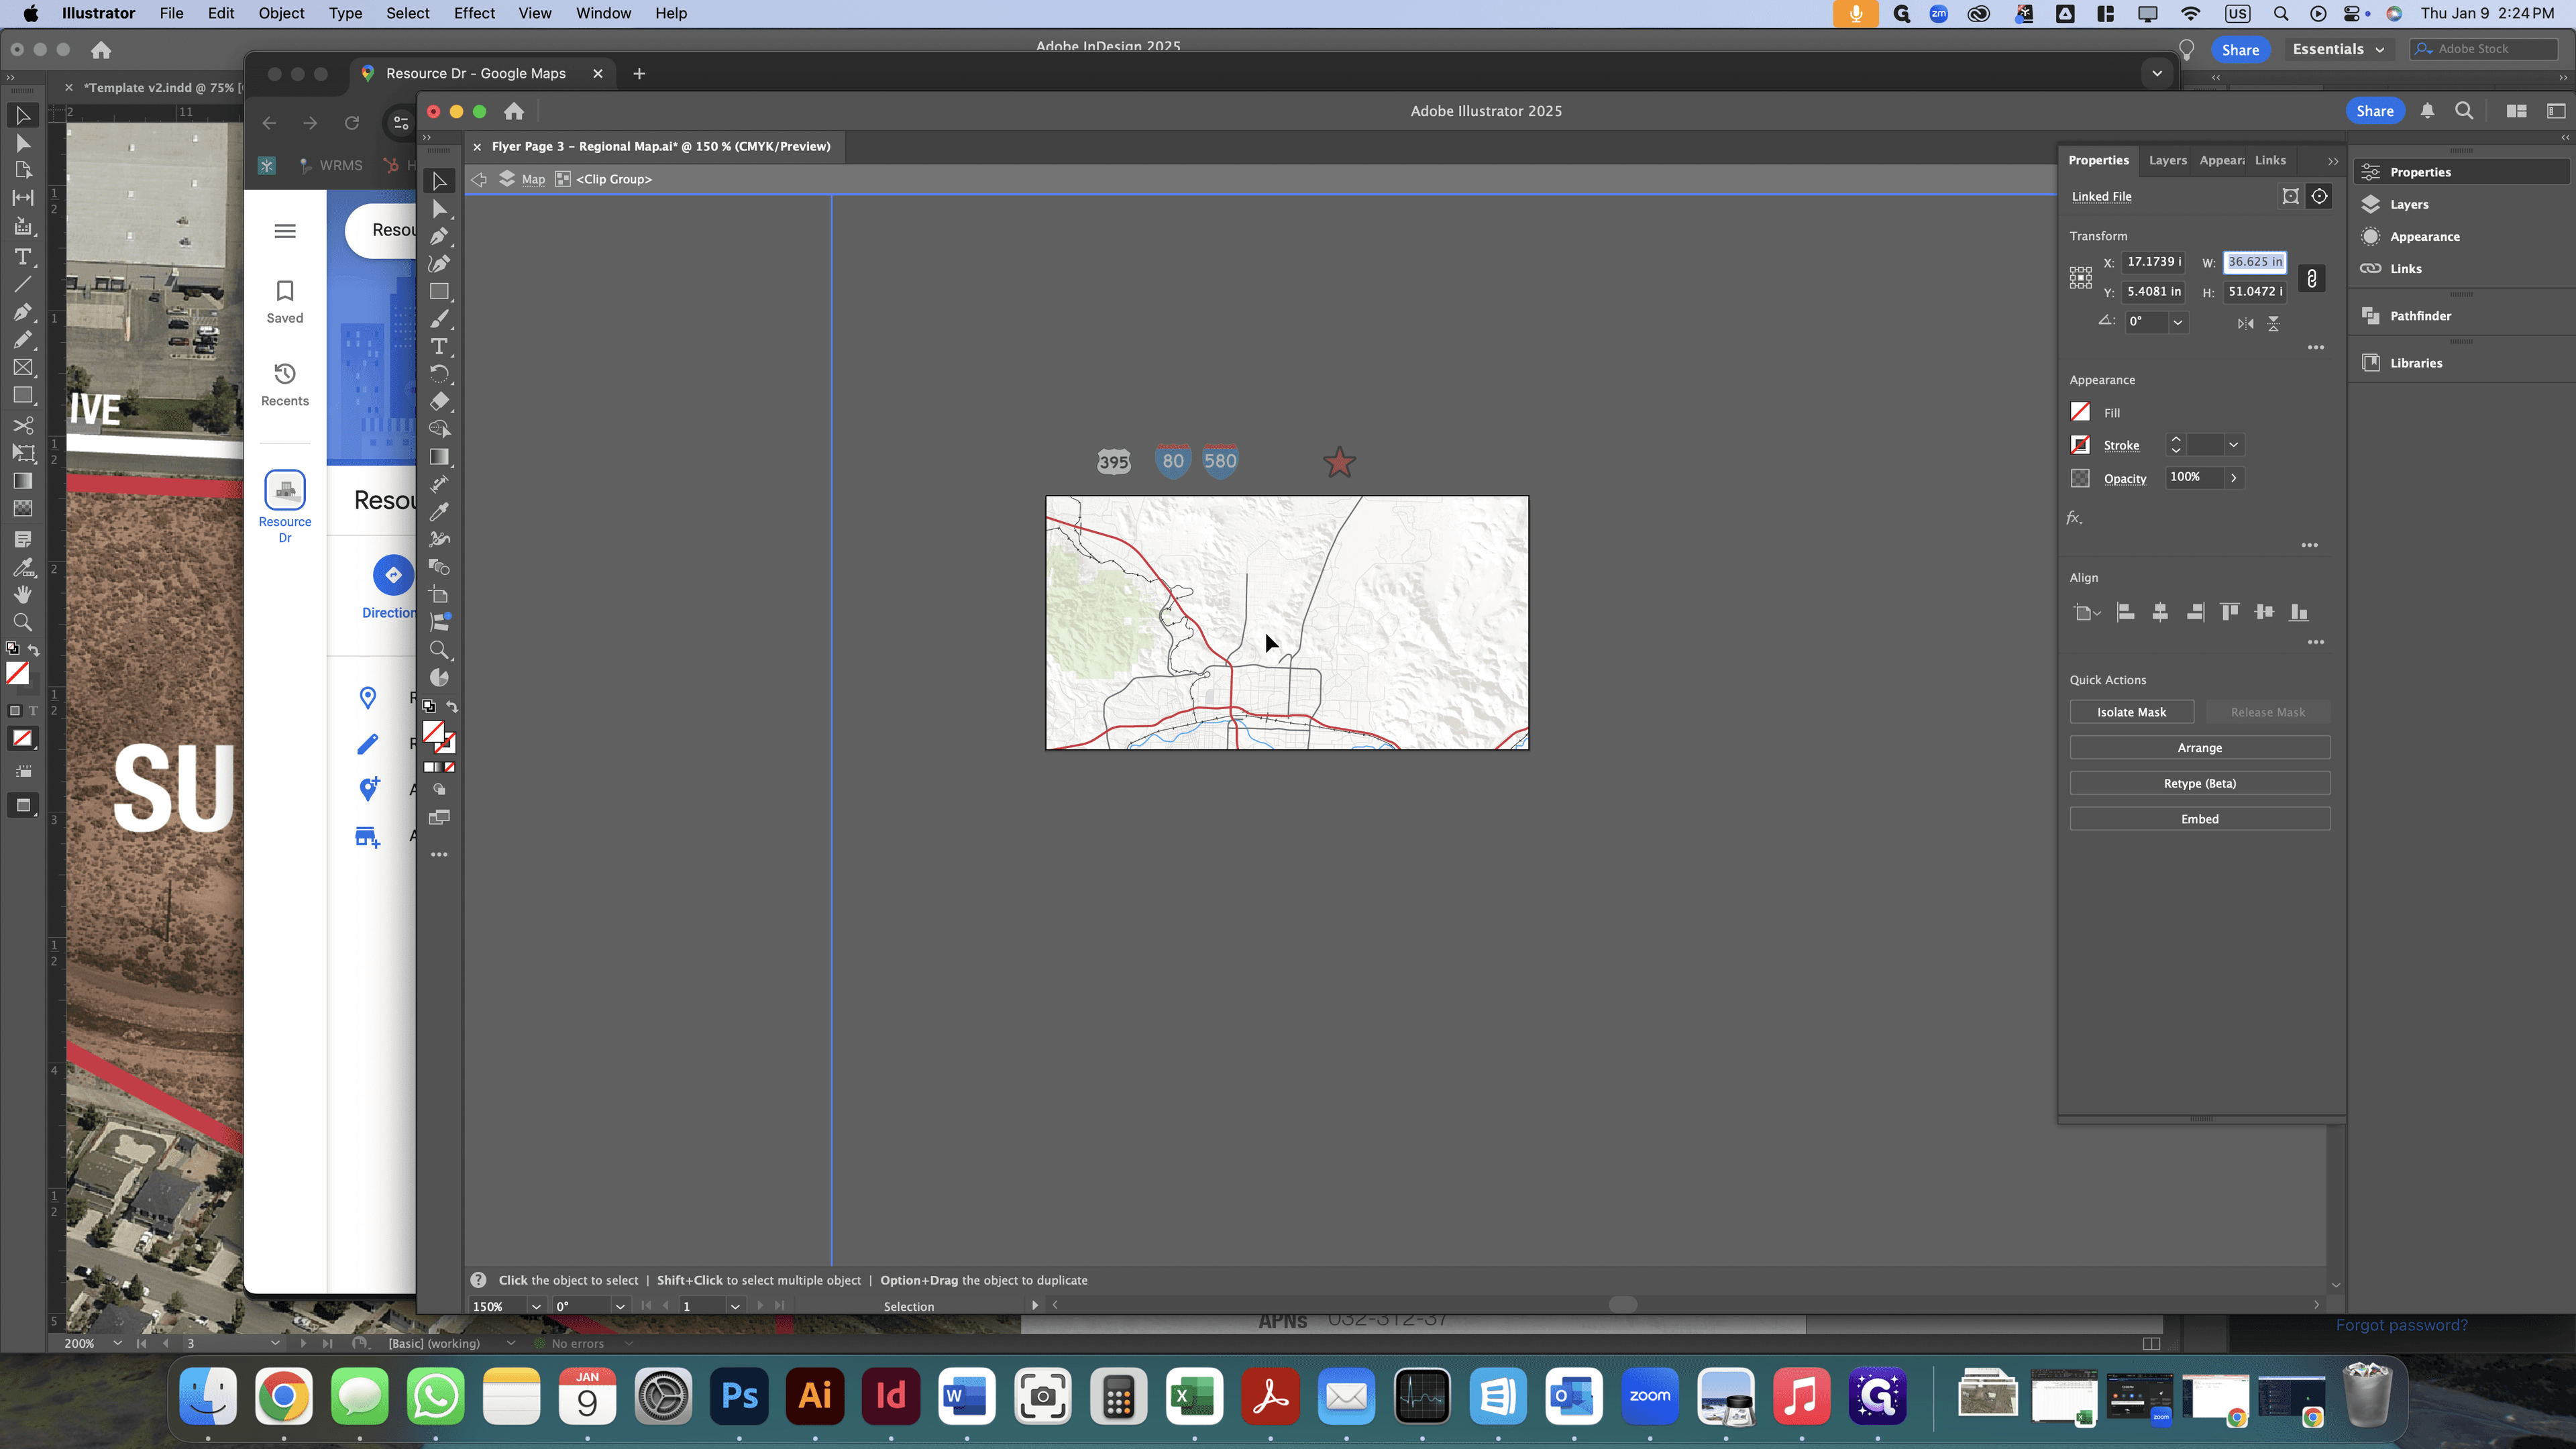Select the Flyer Page 3 Regional Map document tab
This screenshot has width=2576, height=1449.
(660, 146)
